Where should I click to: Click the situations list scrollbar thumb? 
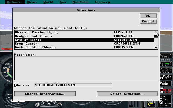tap(156, 36)
